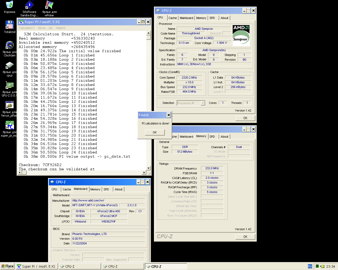Click the Channels # value Dual
Screen dimensions: 338x270
(239, 147)
